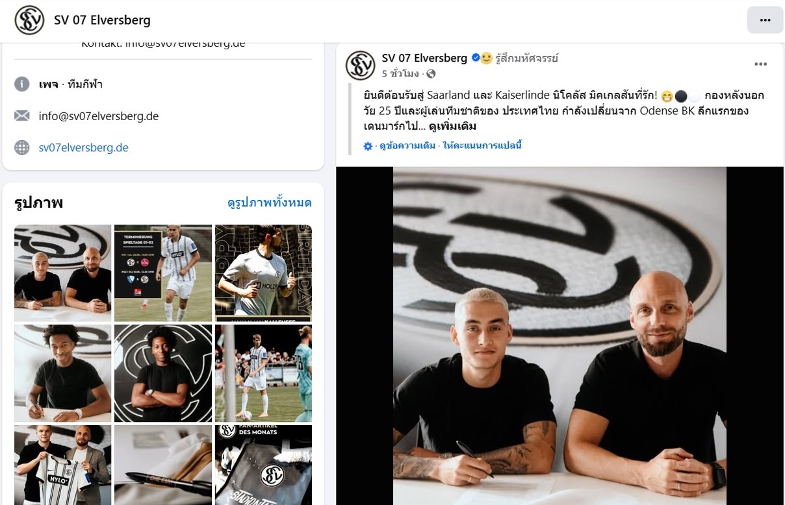
Task: Open the contract signing photo thumbnail in the grid
Action: (63, 273)
